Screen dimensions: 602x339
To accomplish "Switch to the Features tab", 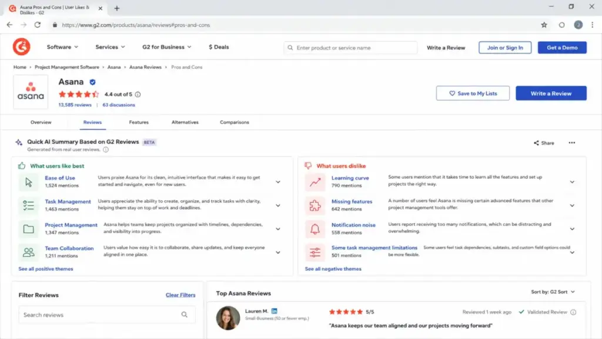I will pos(139,122).
